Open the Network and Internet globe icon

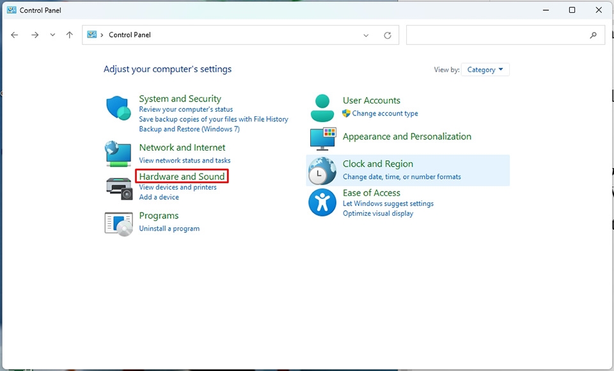118,154
